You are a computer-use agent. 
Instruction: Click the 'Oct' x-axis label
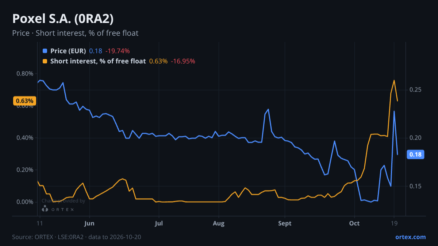click(354, 223)
